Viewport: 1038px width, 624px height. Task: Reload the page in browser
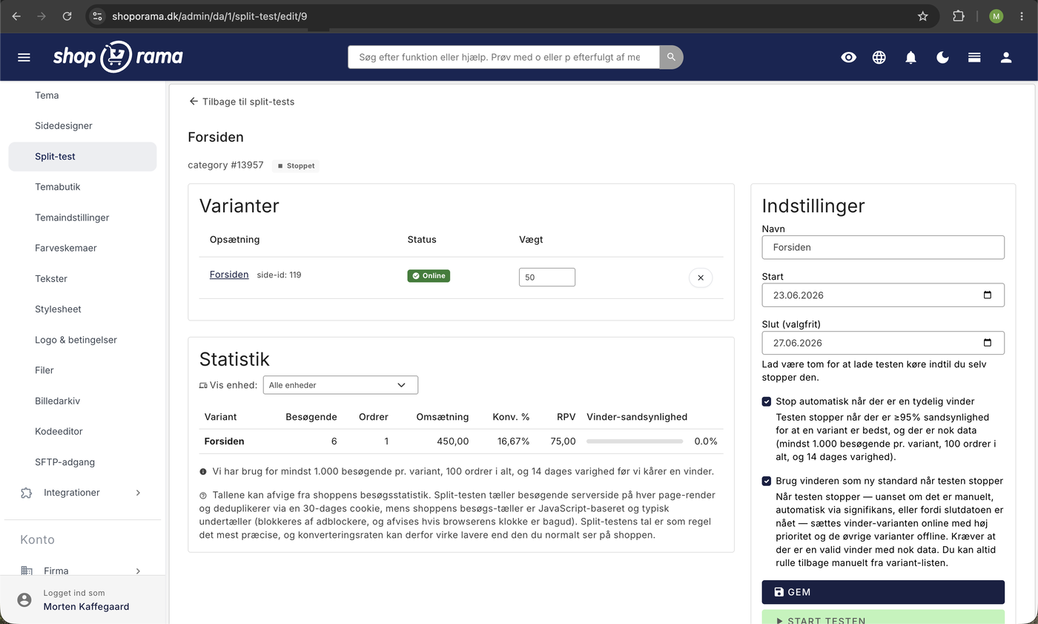67,16
